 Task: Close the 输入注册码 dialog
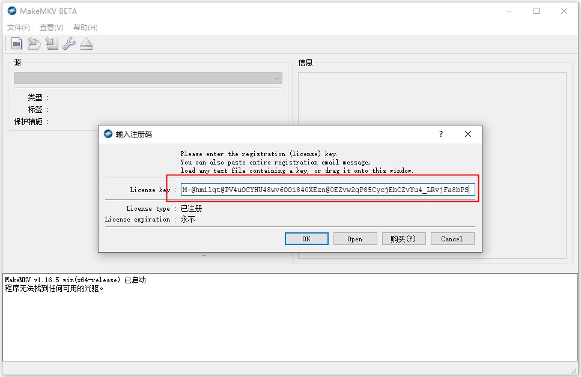point(468,134)
